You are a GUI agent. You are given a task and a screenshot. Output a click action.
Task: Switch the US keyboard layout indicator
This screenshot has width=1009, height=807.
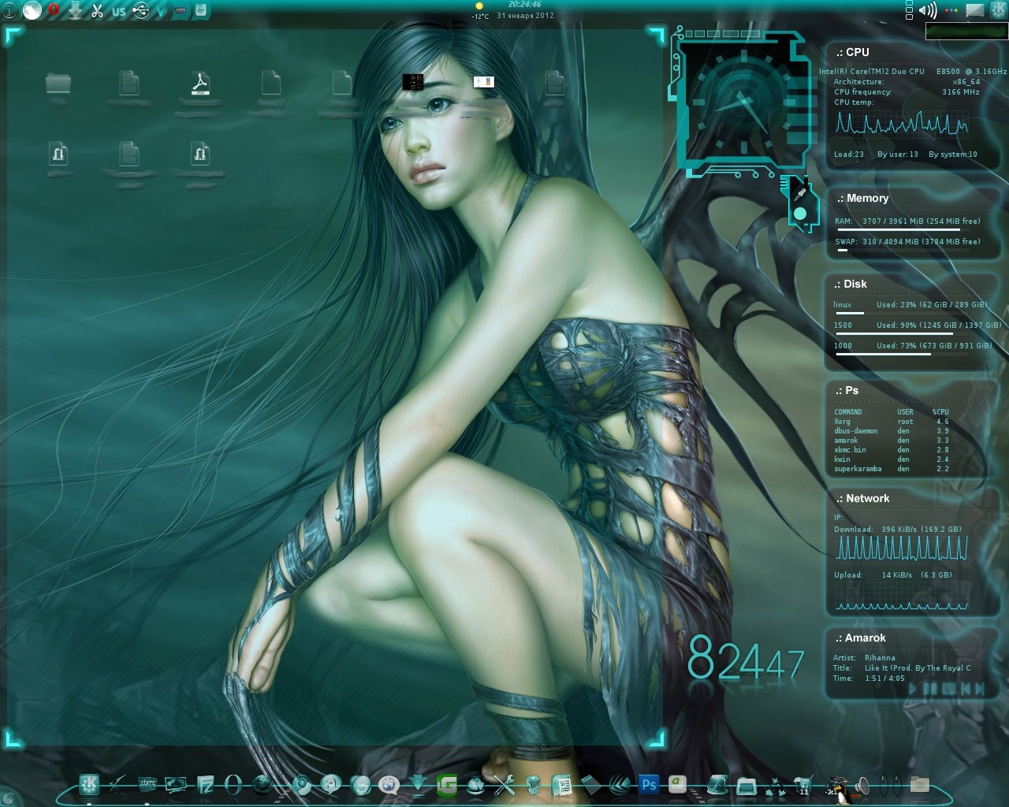pos(119,11)
